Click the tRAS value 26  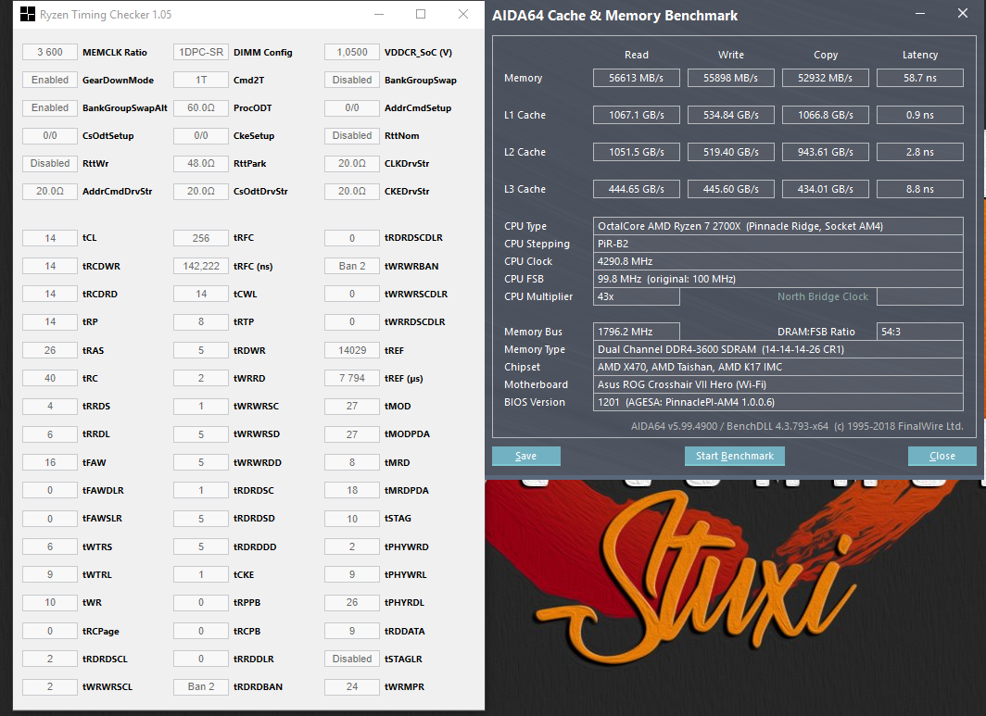(x=50, y=350)
